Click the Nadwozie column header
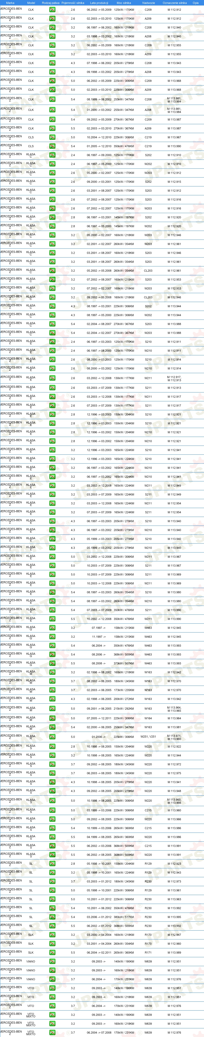The image size is (204, 1037). pos(148,3)
